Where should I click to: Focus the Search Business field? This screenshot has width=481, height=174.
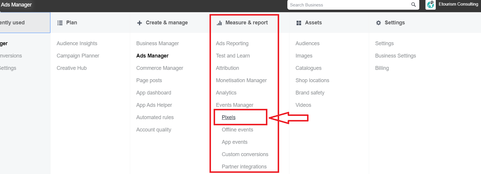[353, 5]
